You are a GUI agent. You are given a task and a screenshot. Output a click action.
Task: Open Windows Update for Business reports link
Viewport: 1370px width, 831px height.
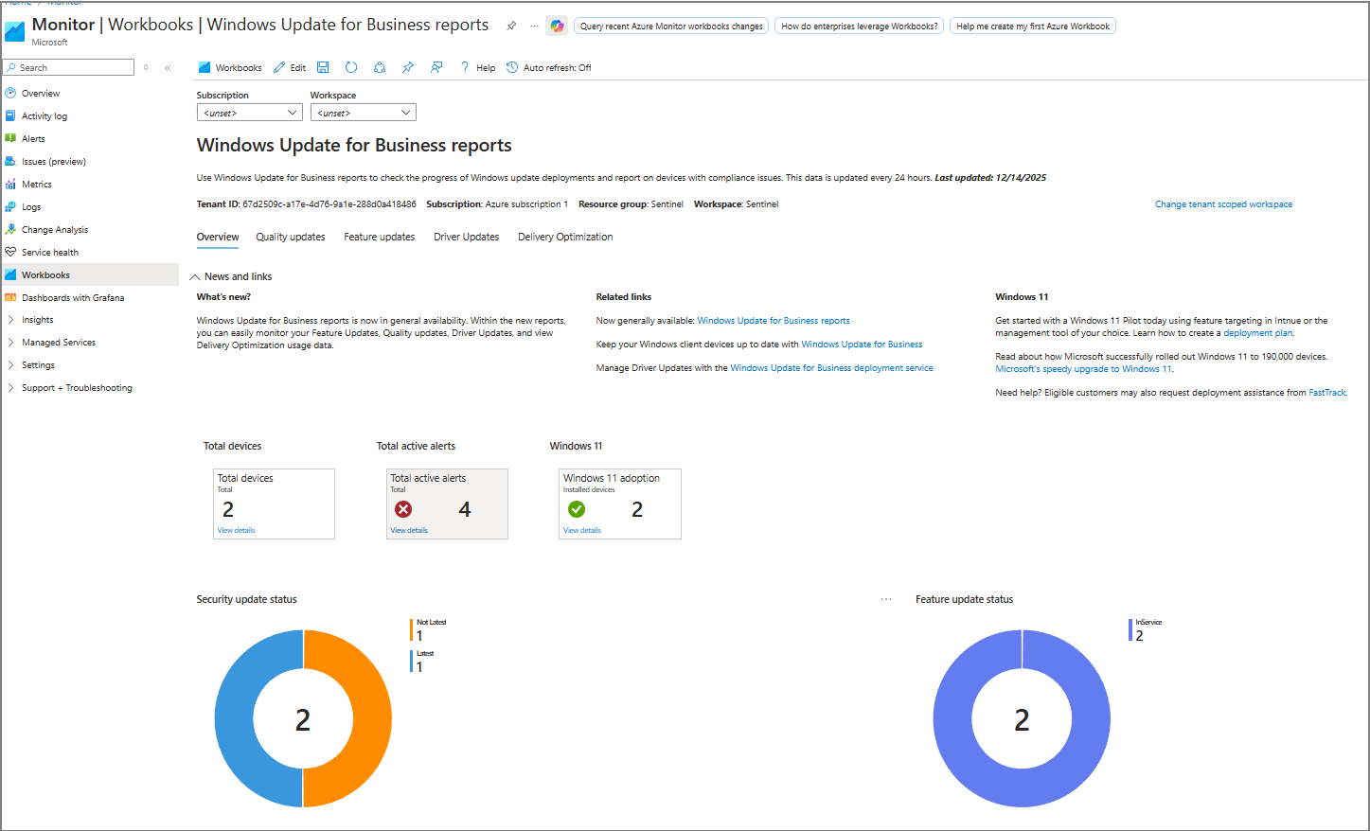[774, 321]
